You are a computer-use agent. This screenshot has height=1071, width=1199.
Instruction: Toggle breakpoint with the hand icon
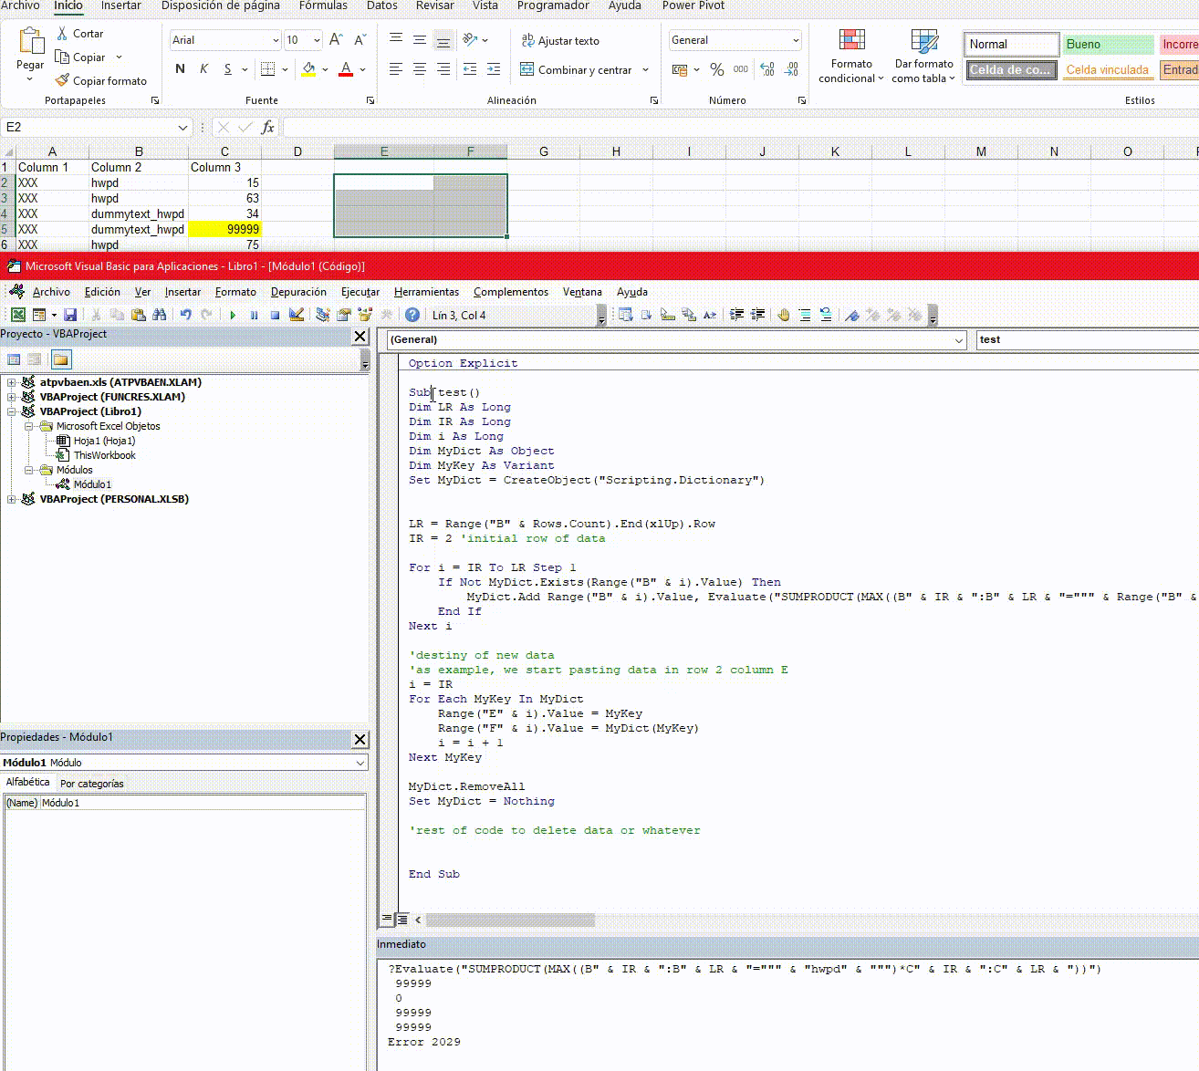tap(783, 316)
